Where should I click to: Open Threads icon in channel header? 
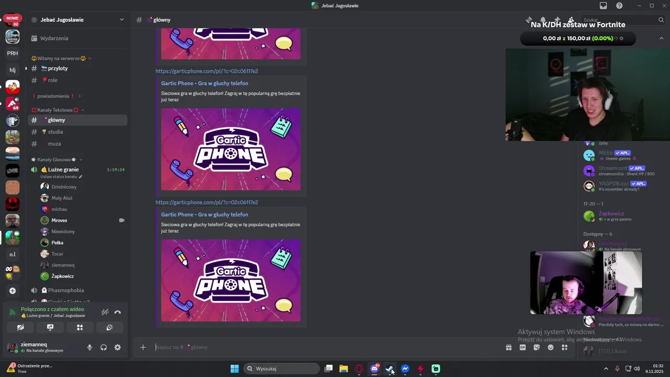coord(530,20)
